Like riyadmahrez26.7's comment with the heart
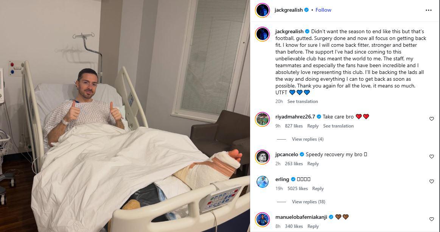 (432, 119)
